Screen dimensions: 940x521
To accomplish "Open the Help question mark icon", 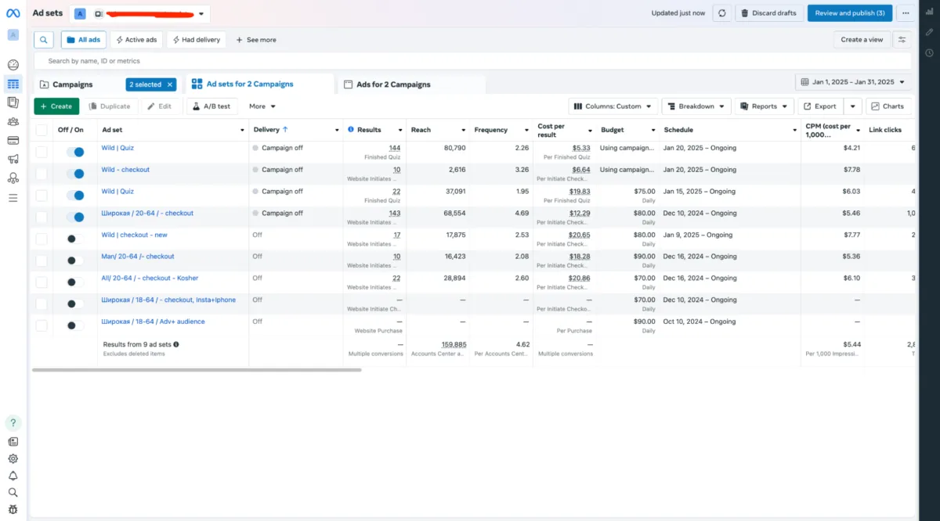I will [x=13, y=422].
